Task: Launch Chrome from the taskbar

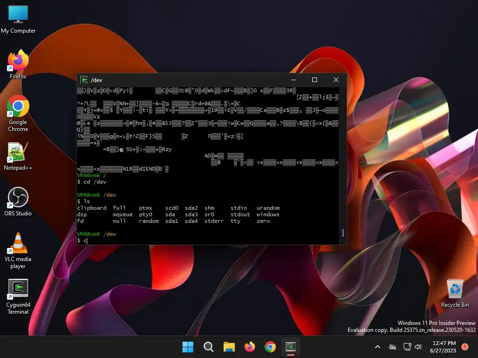Action: (x=270, y=347)
